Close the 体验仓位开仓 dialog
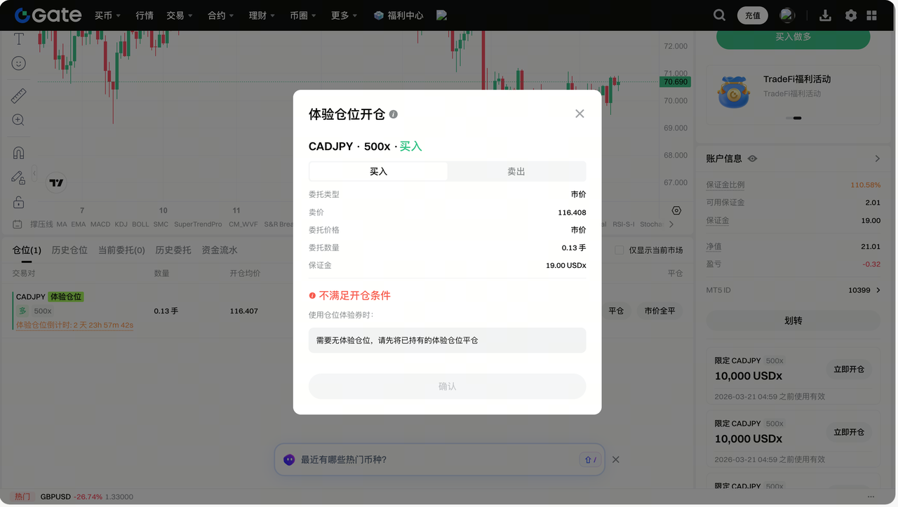Viewport: 898px width, 507px height. pos(579,114)
